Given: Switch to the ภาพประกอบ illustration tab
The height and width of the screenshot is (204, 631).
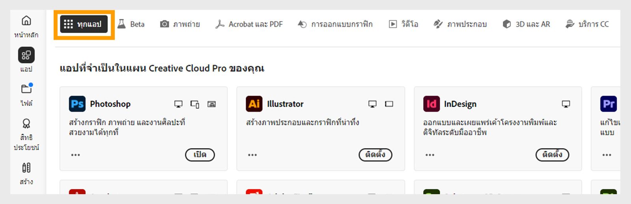Looking at the screenshot, I should 460,24.
